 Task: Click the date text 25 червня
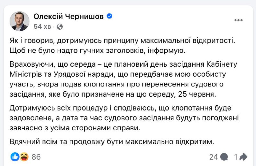click(x=197, y=94)
